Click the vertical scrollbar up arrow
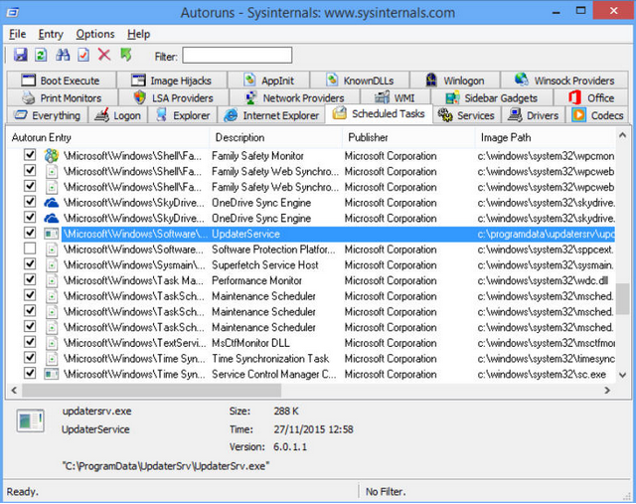636x504 pixels. 622,135
